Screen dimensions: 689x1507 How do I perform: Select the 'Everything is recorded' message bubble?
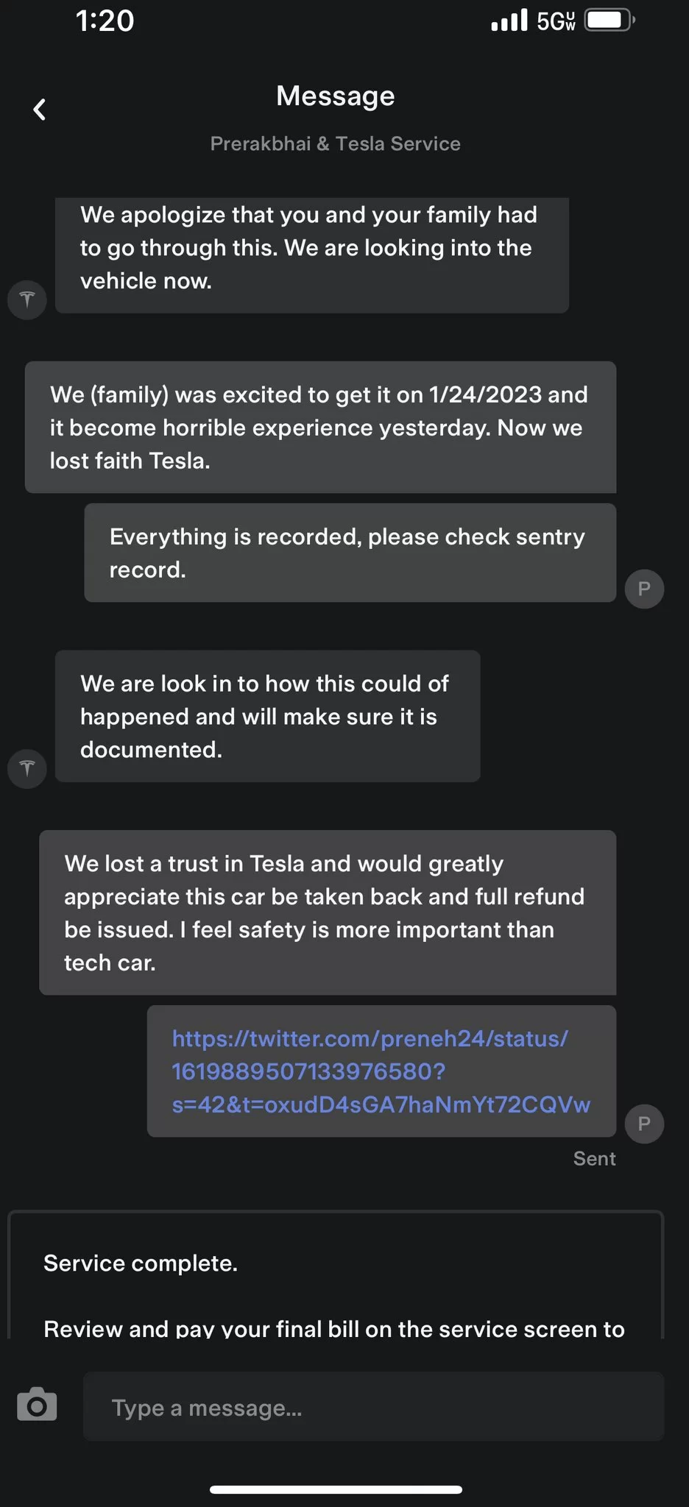click(x=350, y=553)
